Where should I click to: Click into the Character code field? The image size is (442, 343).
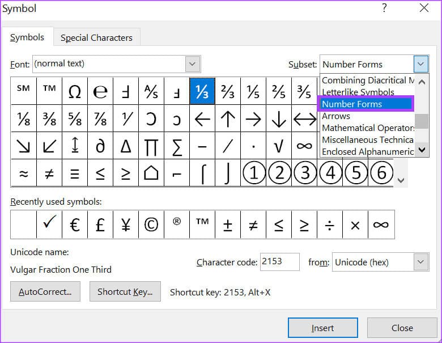[x=279, y=262]
